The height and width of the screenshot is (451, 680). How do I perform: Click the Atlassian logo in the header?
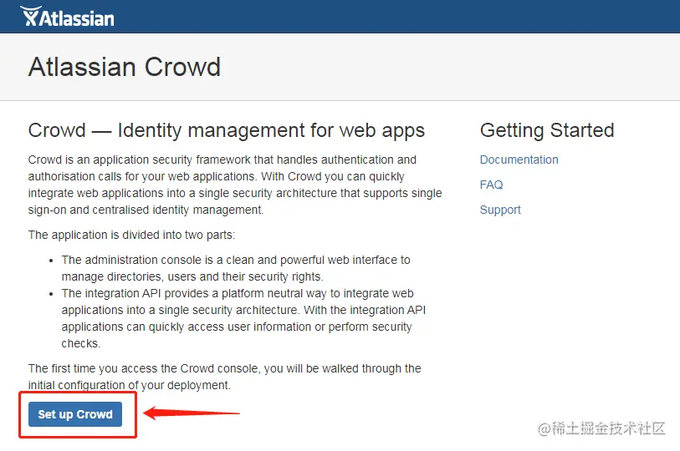pos(67,17)
